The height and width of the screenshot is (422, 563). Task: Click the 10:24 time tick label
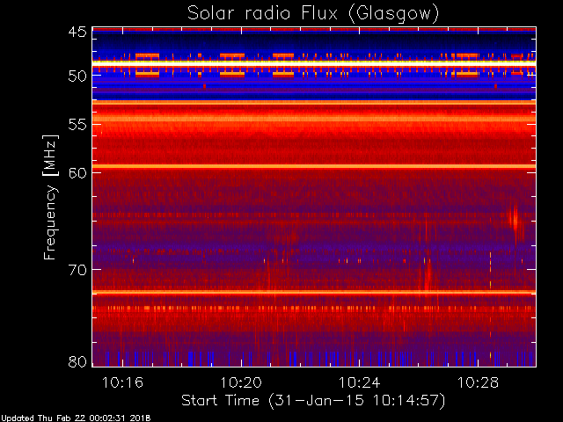pos(360,382)
